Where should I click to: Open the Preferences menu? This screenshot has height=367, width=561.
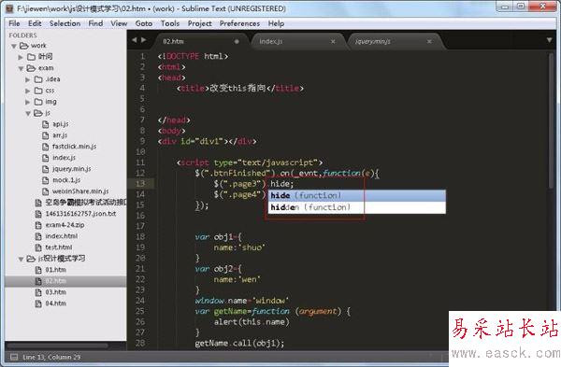pos(239,23)
